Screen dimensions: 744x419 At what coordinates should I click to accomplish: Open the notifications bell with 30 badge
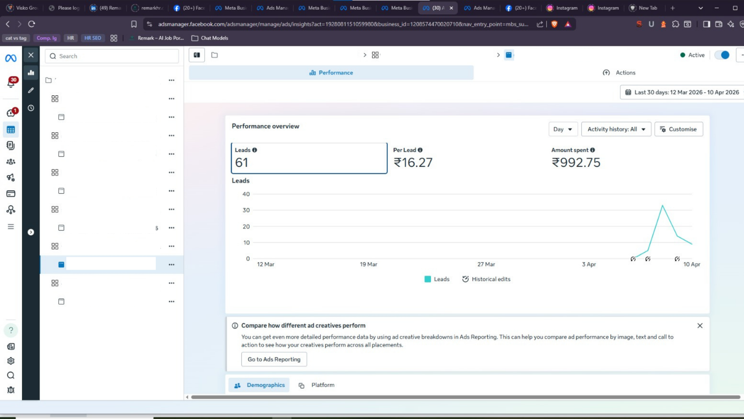pos(11,83)
